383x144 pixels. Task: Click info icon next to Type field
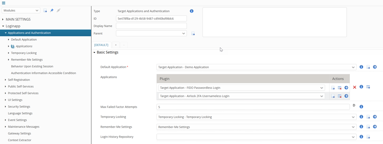(191, 11)
